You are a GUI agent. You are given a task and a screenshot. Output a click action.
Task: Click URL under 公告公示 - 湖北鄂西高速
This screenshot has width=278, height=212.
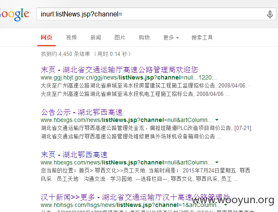[x=127, y=120]
